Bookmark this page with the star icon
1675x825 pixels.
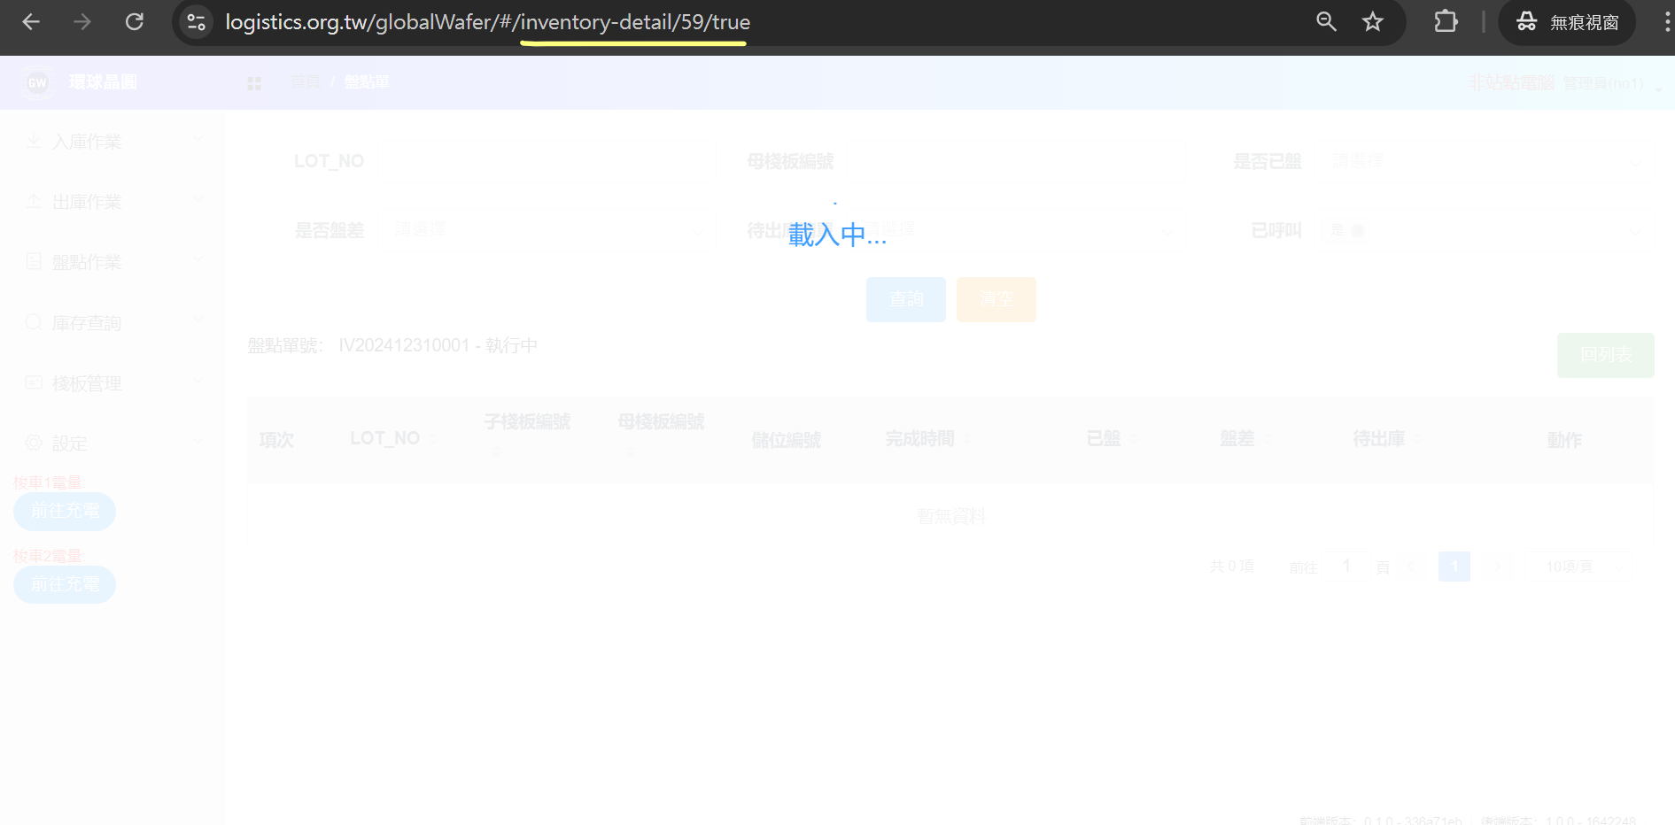click(x=1373, y=21)
